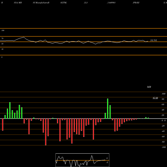Viewport: 167px width, 167px height.
Task: Click the overlapping 17.58 value label
Action: (155, 98)
